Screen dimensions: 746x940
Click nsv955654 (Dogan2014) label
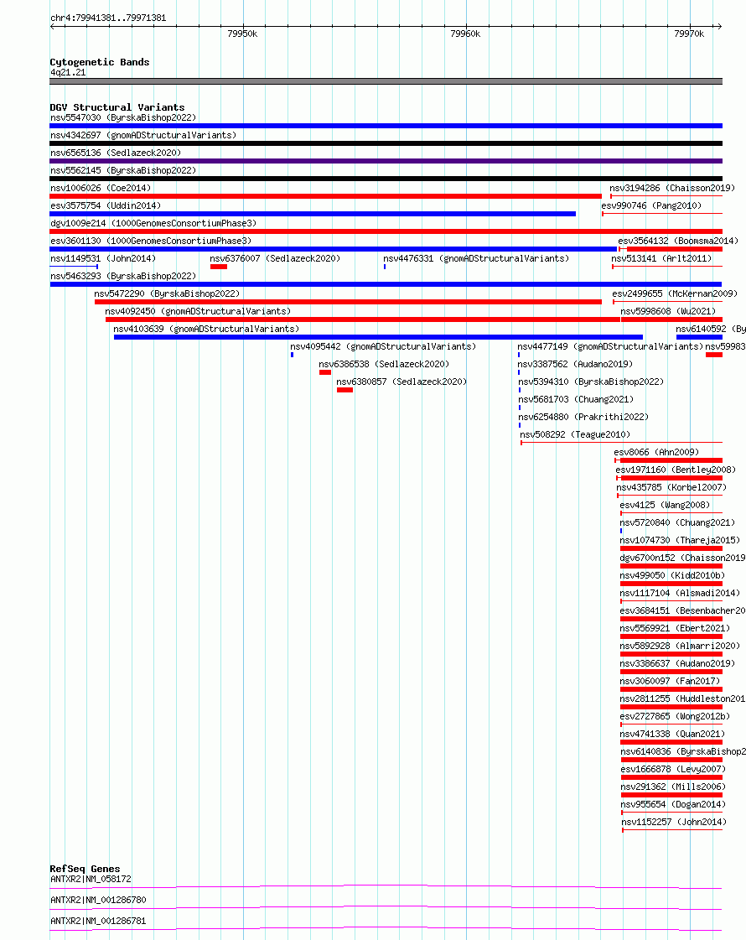[x=674, y=804]
